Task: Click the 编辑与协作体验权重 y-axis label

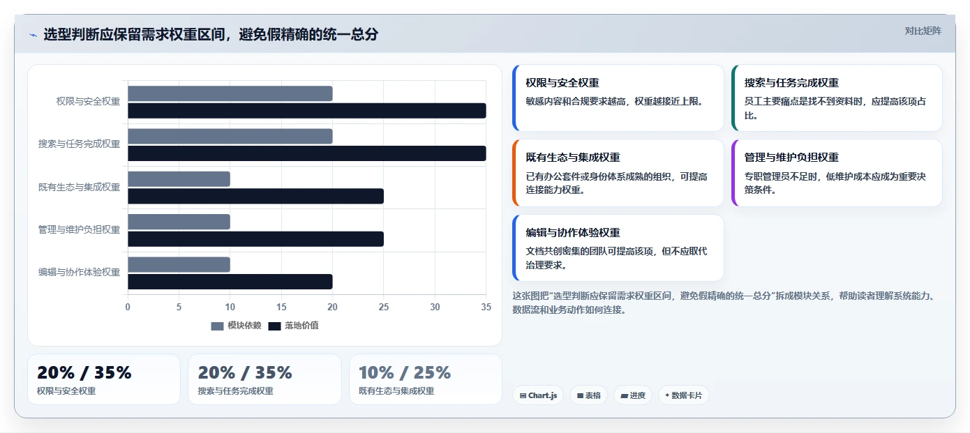Action: [x=79, y=272]
